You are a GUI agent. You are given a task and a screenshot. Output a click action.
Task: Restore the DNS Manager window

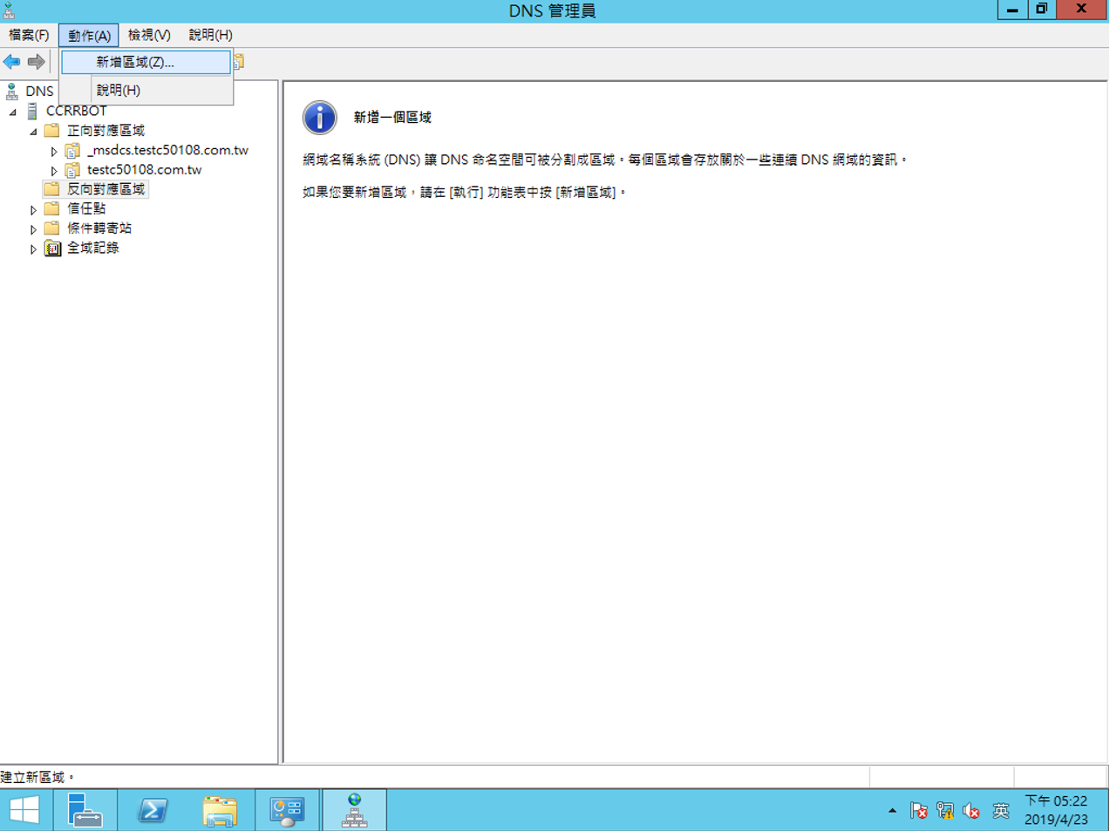[1041, 10]
